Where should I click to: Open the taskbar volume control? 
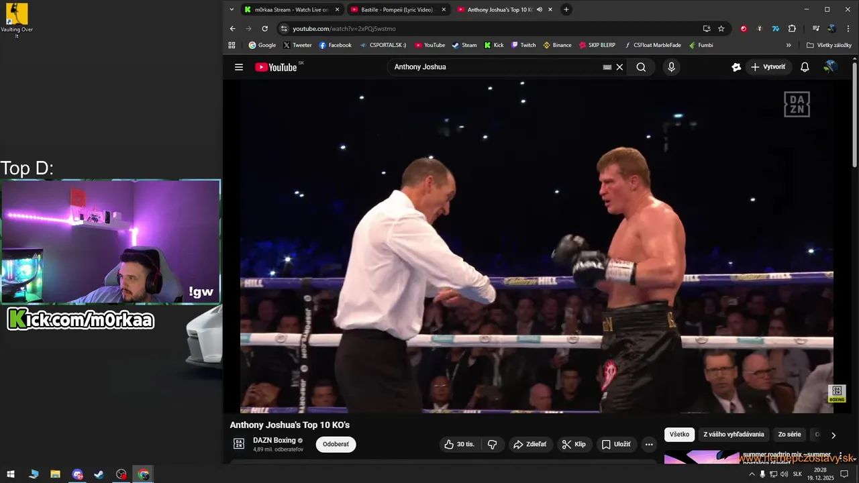pos(784,474)
